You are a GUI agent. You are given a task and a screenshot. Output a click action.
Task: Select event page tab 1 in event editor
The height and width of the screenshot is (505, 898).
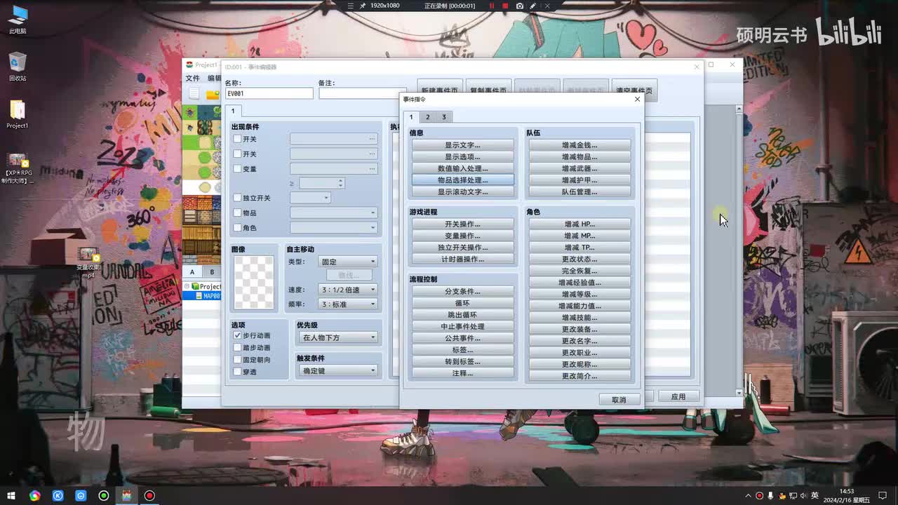234,111
